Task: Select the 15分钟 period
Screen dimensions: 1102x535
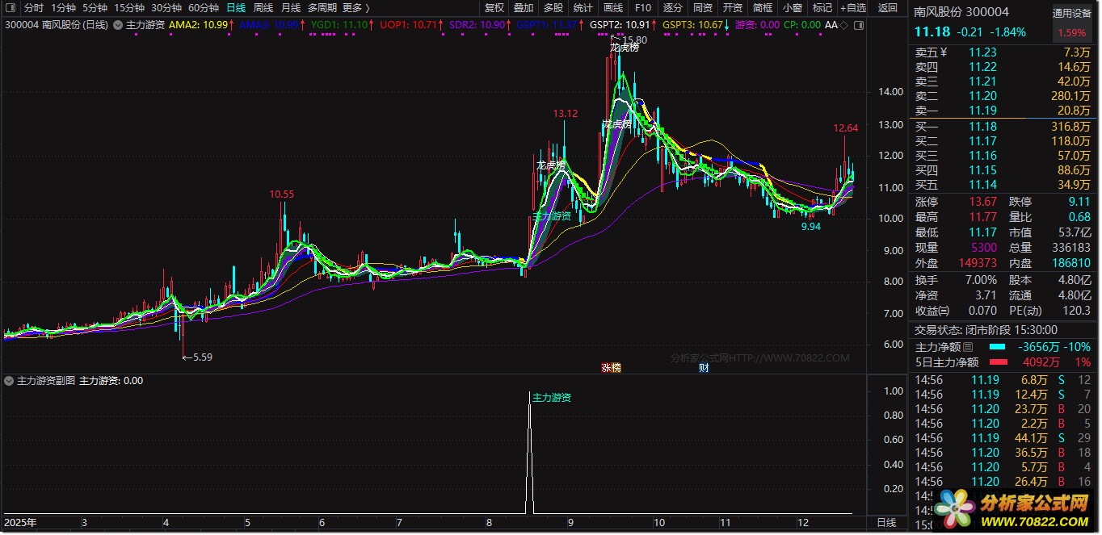Action: point(129,8)
